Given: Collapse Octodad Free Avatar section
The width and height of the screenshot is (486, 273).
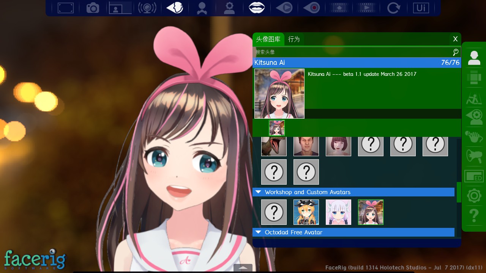Looking at the screenshot, I should (353, 232).
